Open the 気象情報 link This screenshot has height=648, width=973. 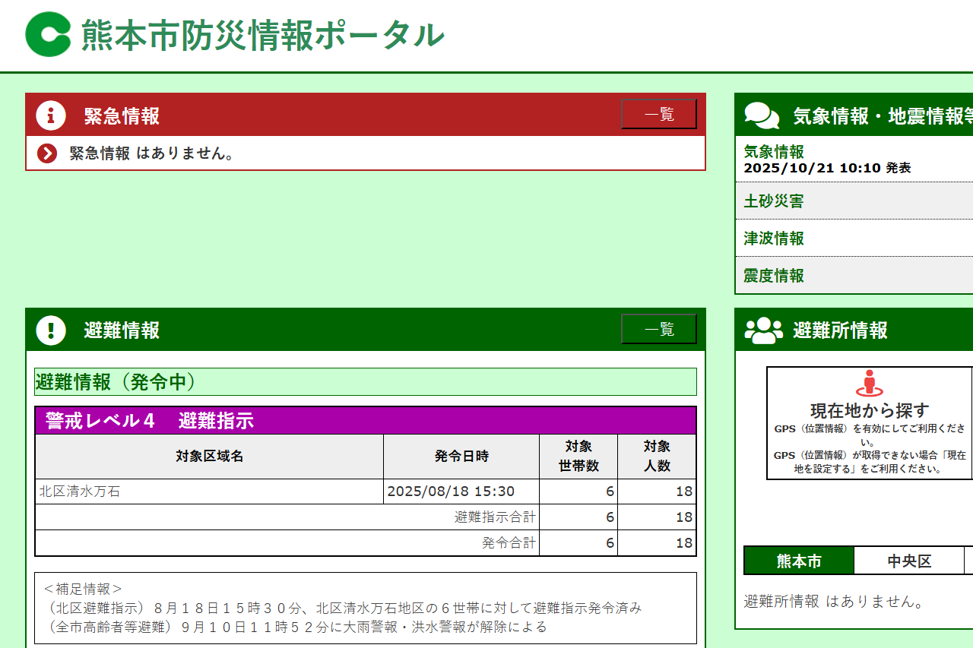coord(774,152)
